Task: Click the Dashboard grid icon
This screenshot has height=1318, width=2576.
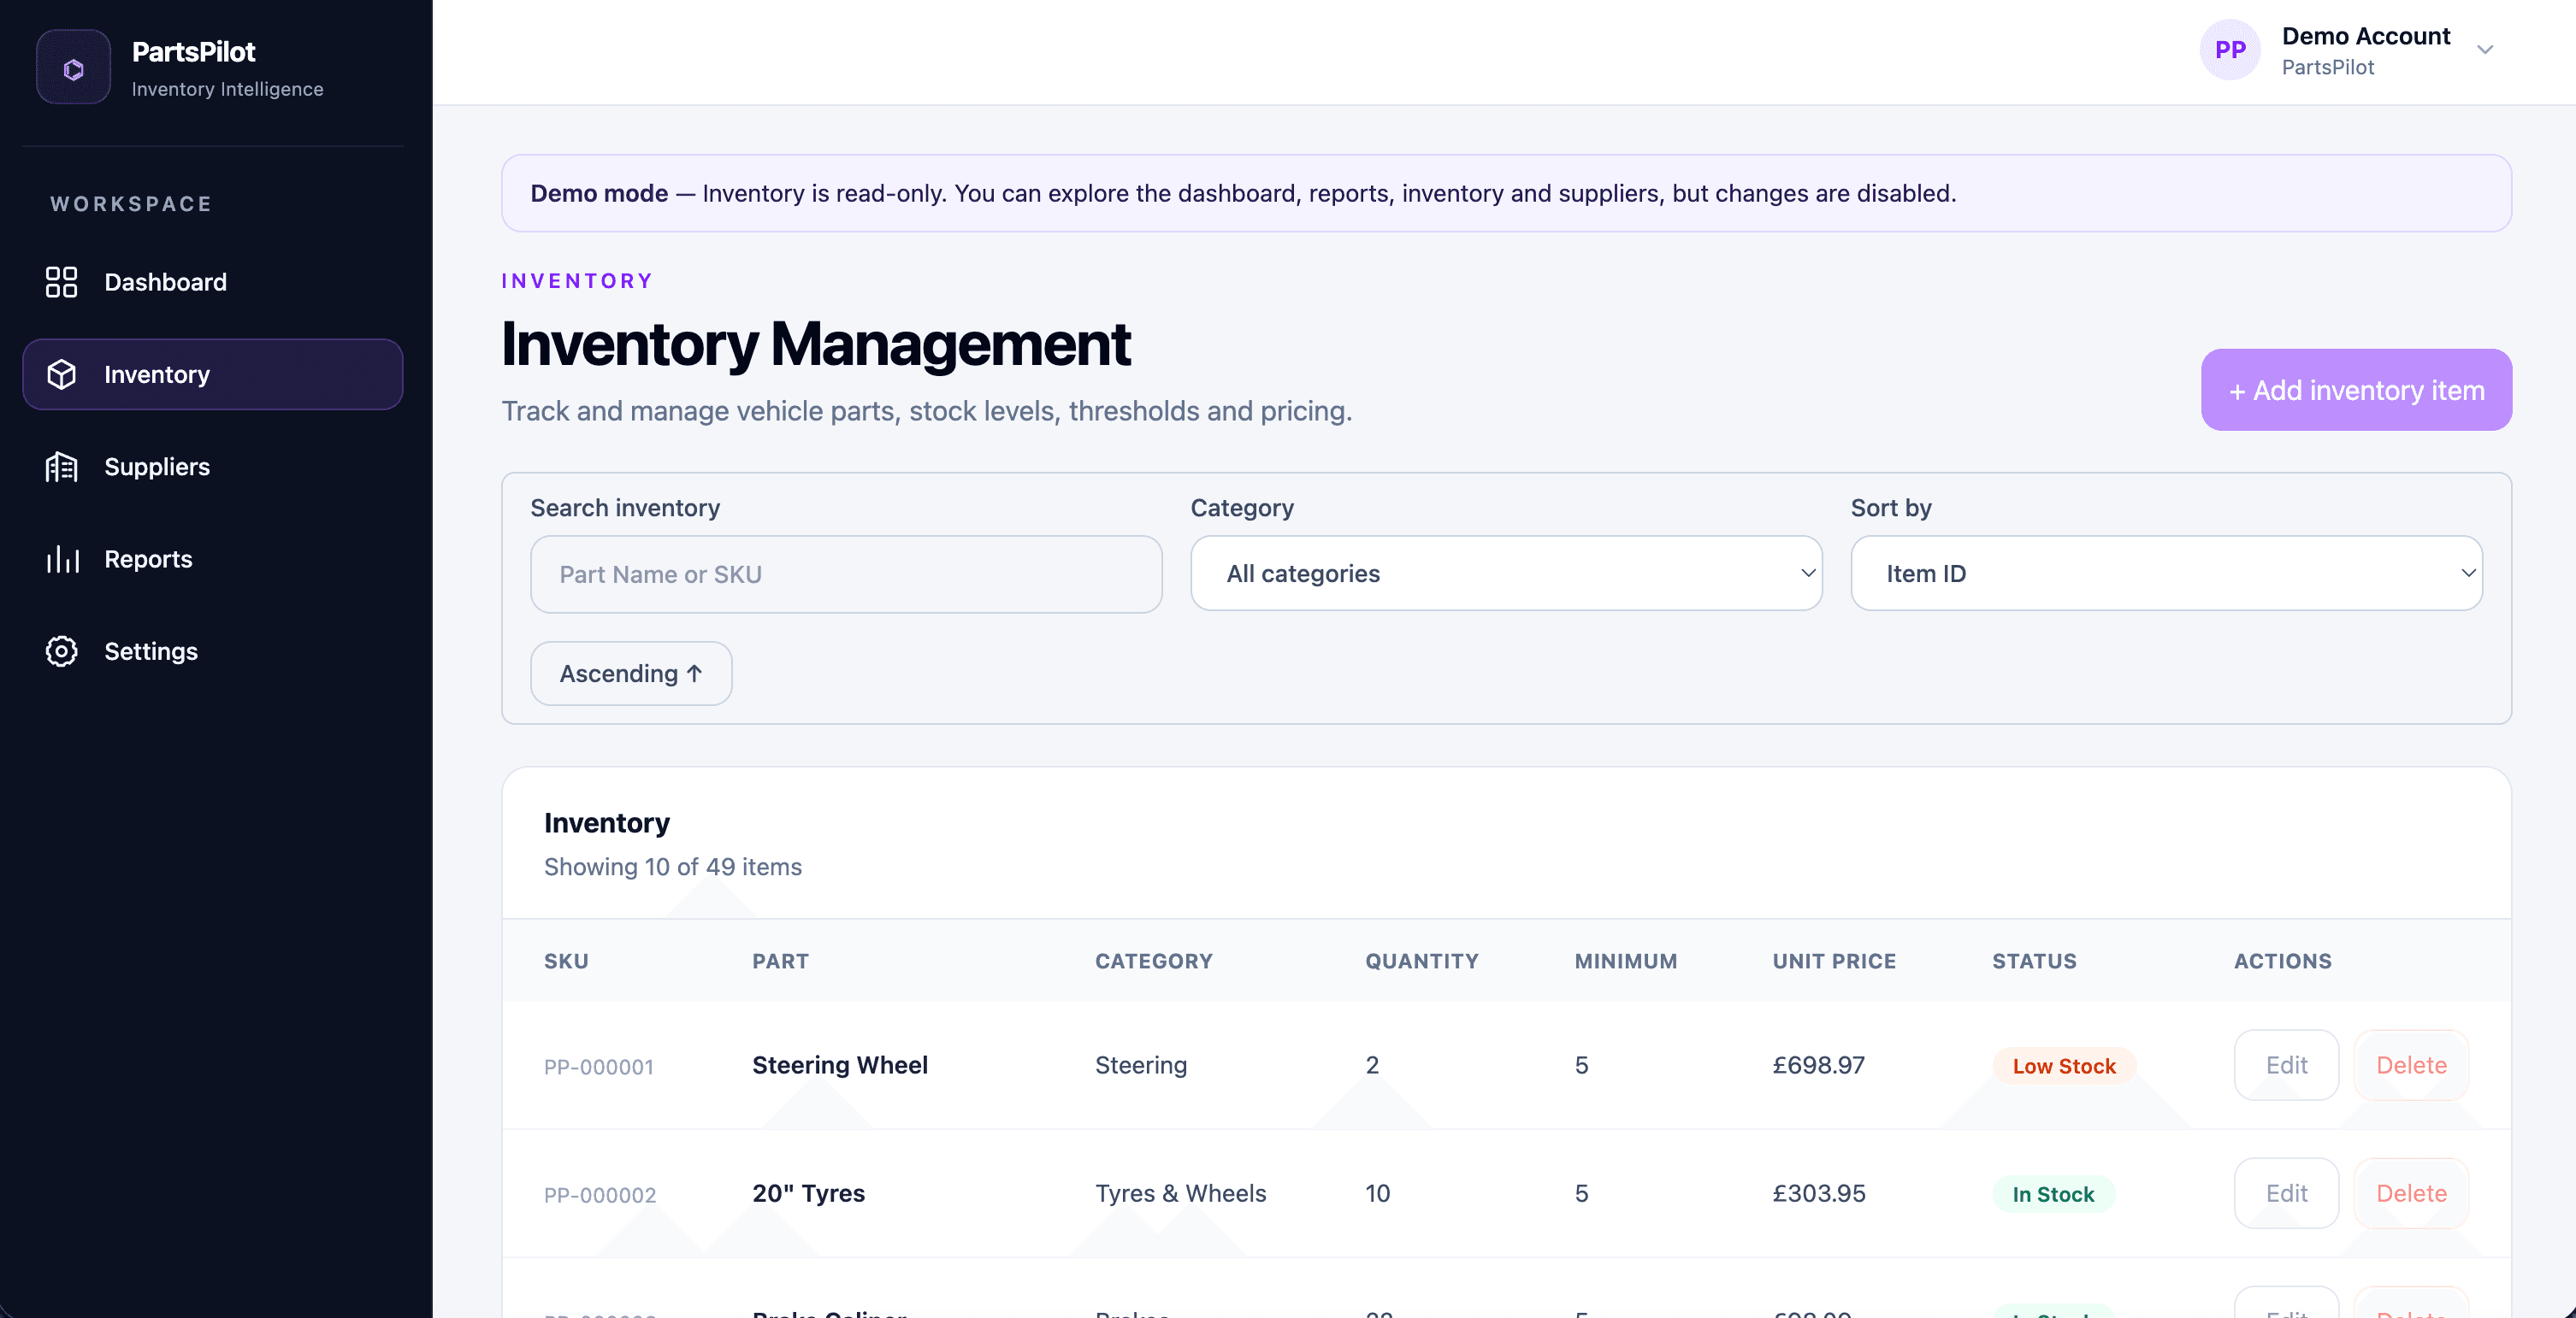Action: pyautogui.click(x=61, y=282)
